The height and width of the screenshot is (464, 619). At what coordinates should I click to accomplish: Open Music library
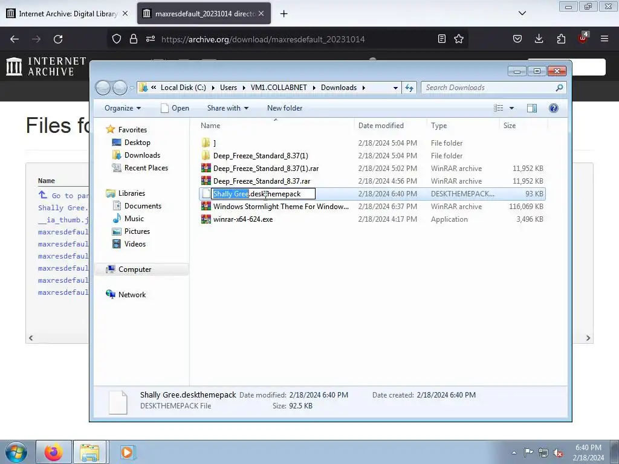(x=128, y=219)
